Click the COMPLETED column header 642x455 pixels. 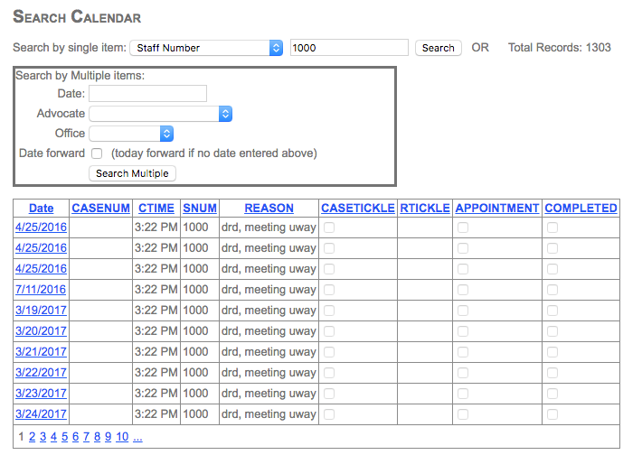581,208
